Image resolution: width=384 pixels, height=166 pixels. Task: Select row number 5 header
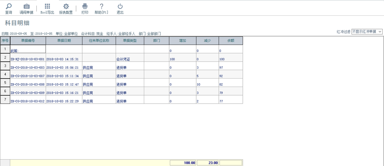[5, 83]
